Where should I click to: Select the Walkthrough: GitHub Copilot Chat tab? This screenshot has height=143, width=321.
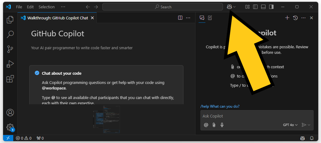(x=57, y=18)
